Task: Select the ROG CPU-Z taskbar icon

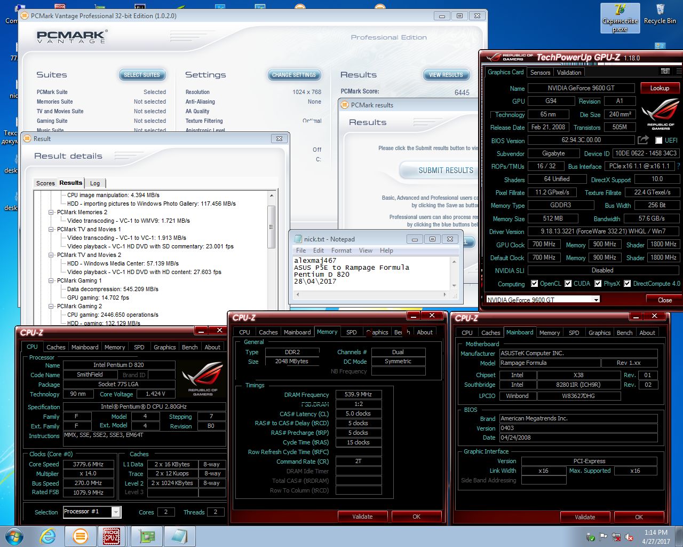Action: click(111, 536)
